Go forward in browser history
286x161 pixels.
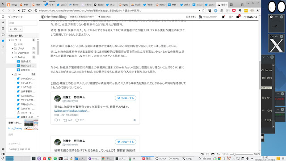pos(9,11)
